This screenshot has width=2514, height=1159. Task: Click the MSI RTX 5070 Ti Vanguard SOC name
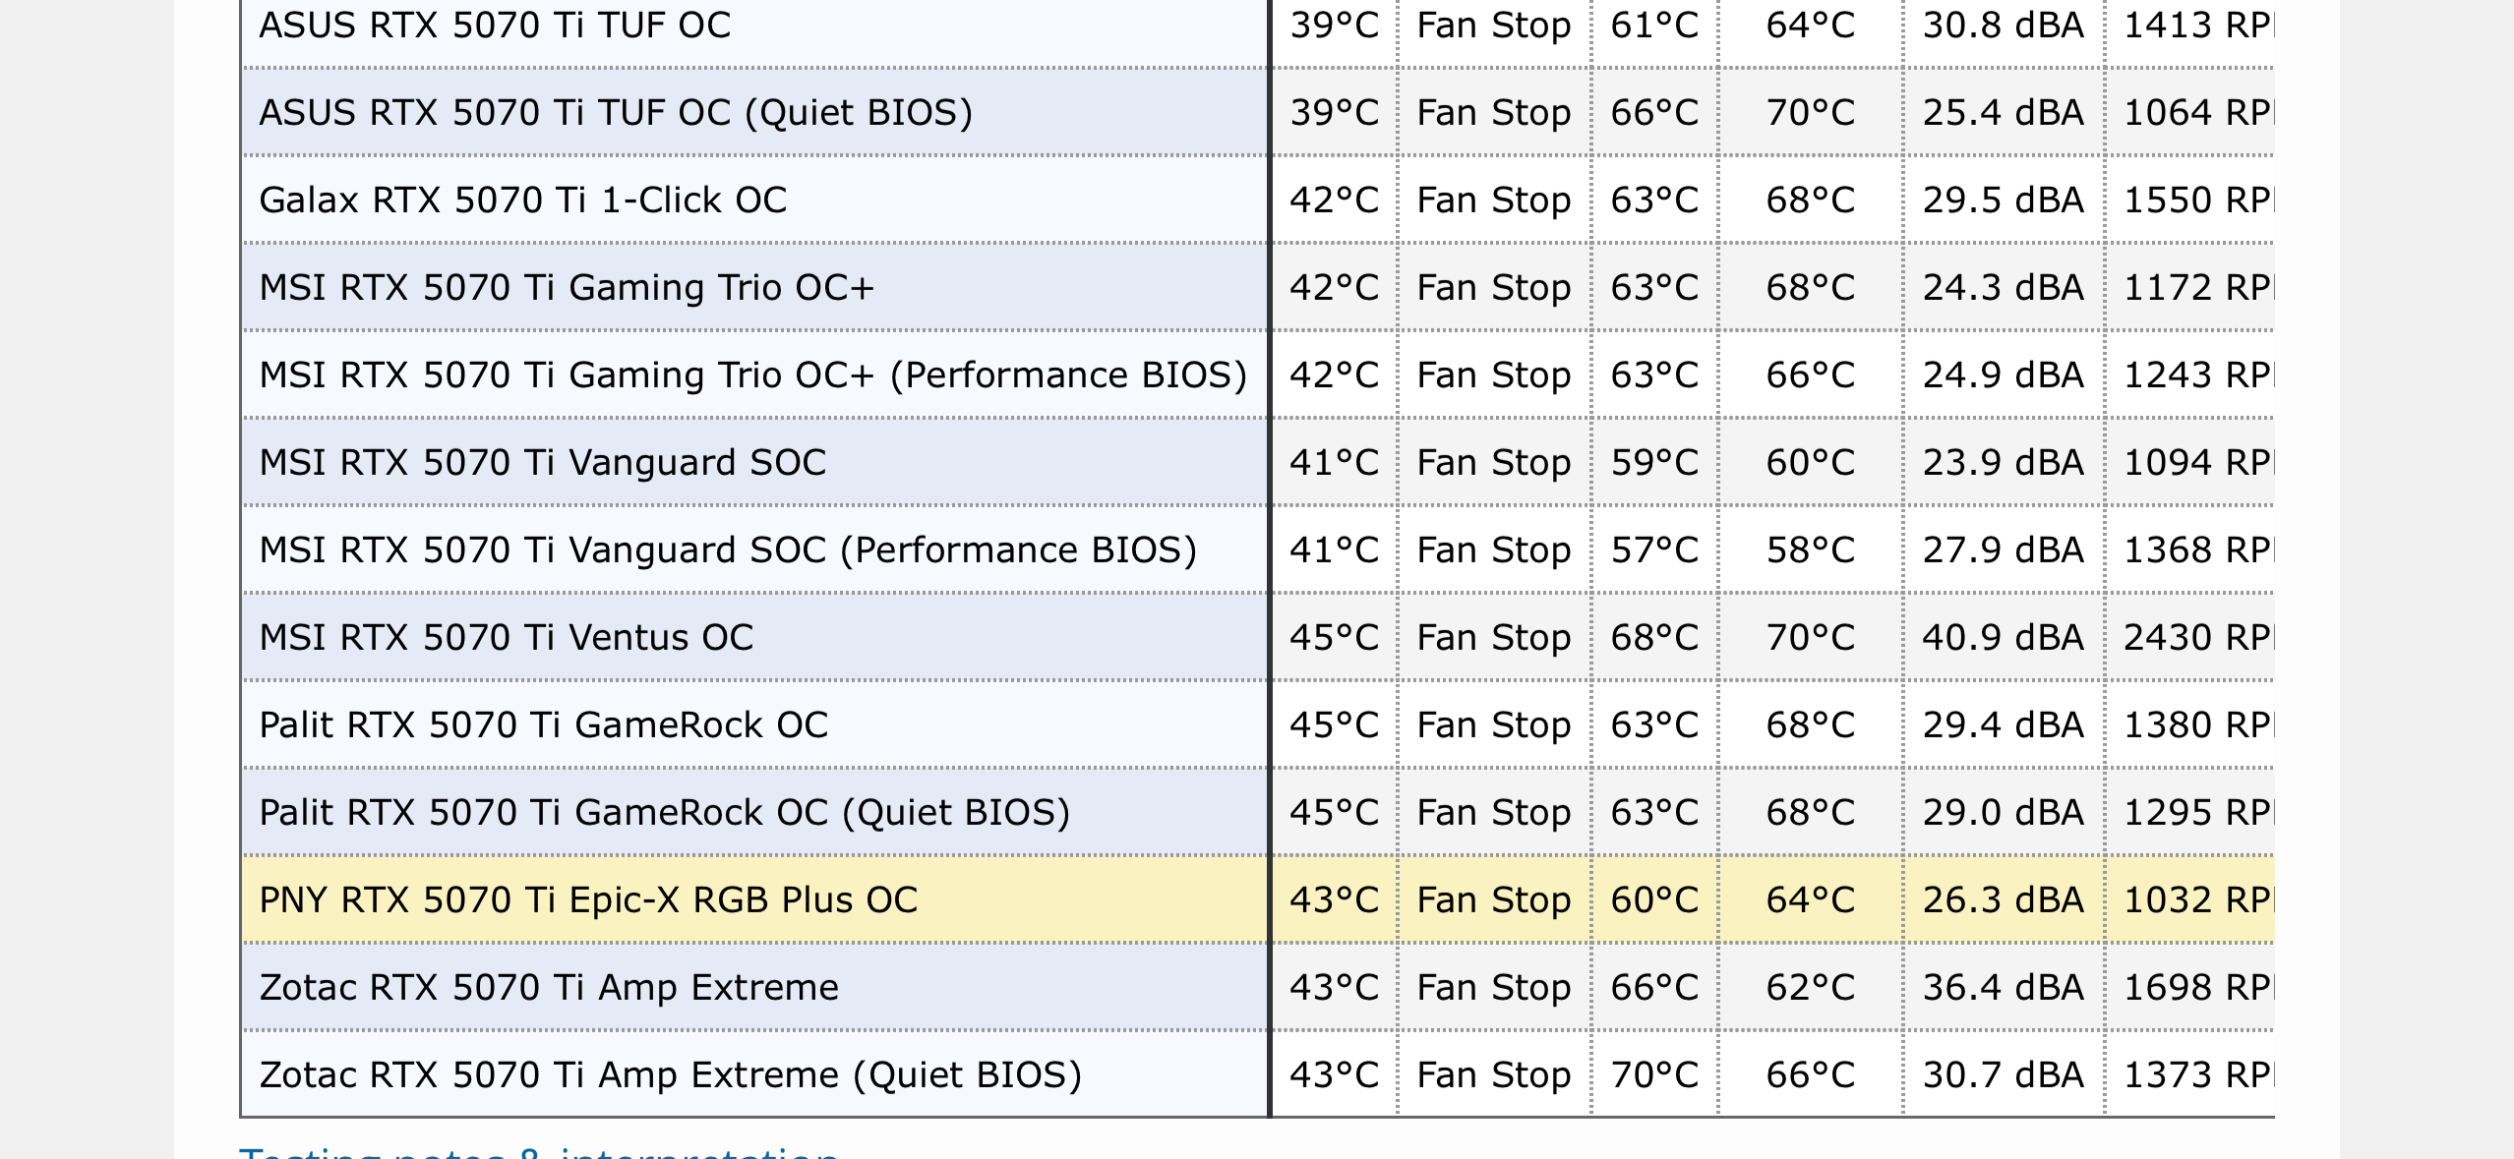pos(542,462)
